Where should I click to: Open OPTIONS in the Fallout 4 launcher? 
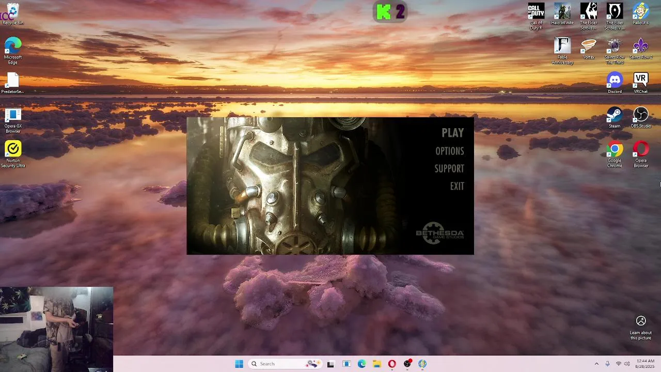[x=449, y=151]
